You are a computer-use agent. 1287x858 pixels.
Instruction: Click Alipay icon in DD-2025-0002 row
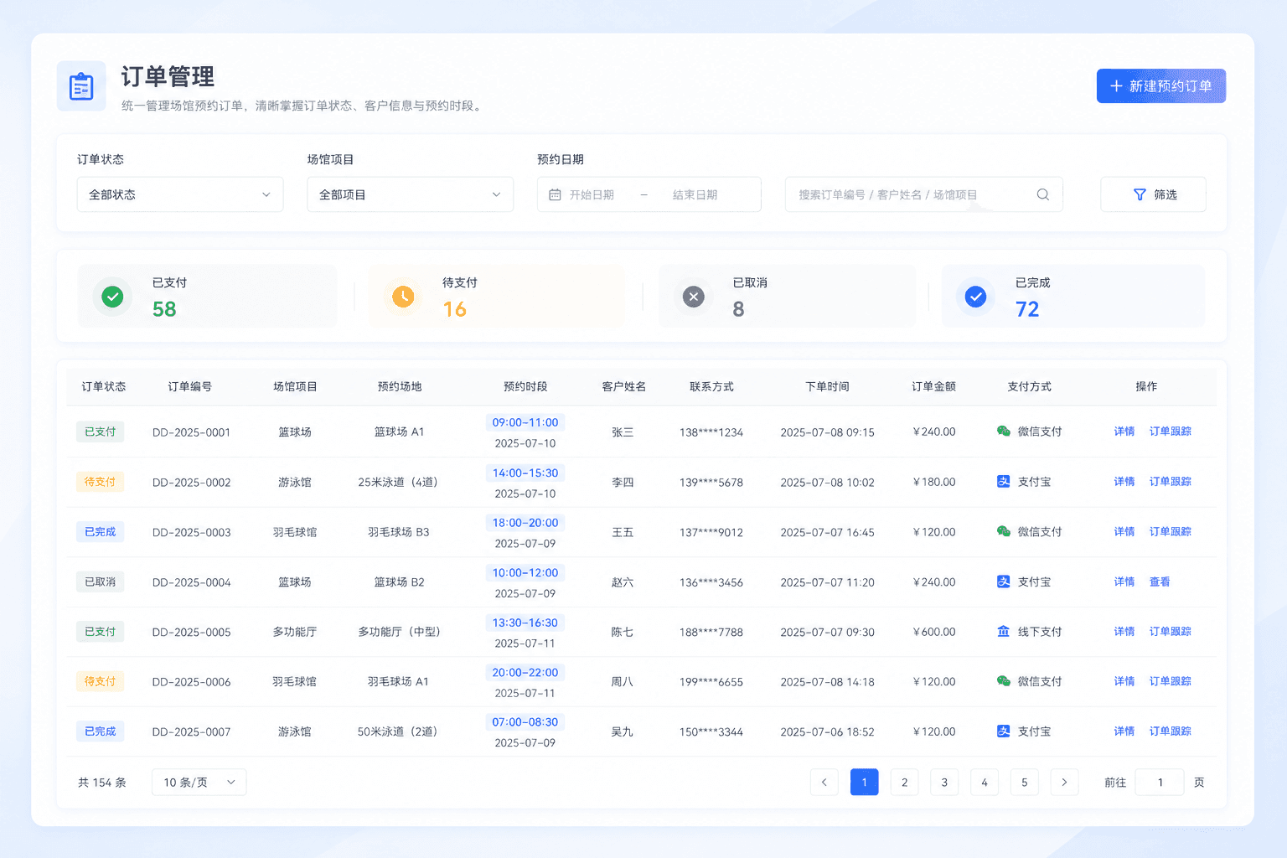point(1003,482)
